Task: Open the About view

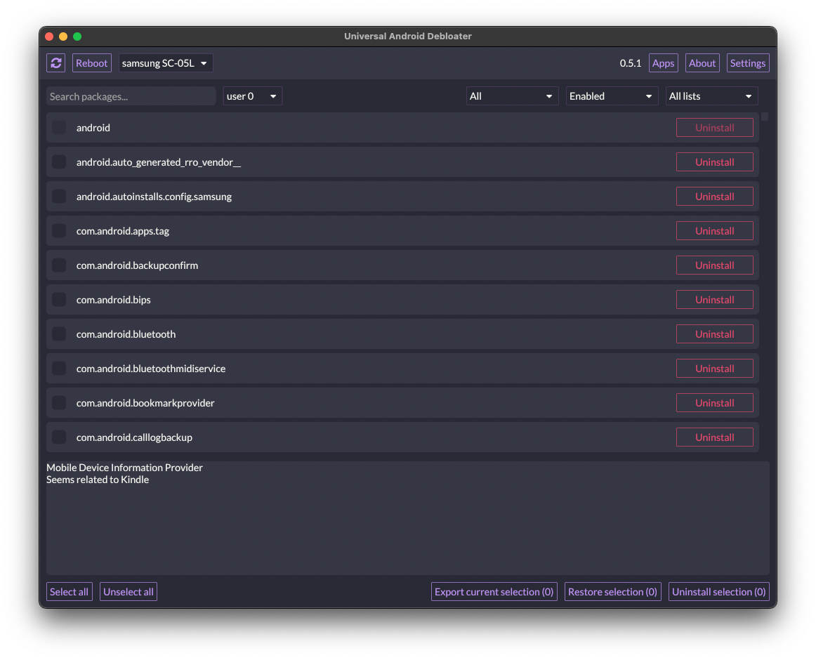Action: pyautogui.click(x=702, y=63)
